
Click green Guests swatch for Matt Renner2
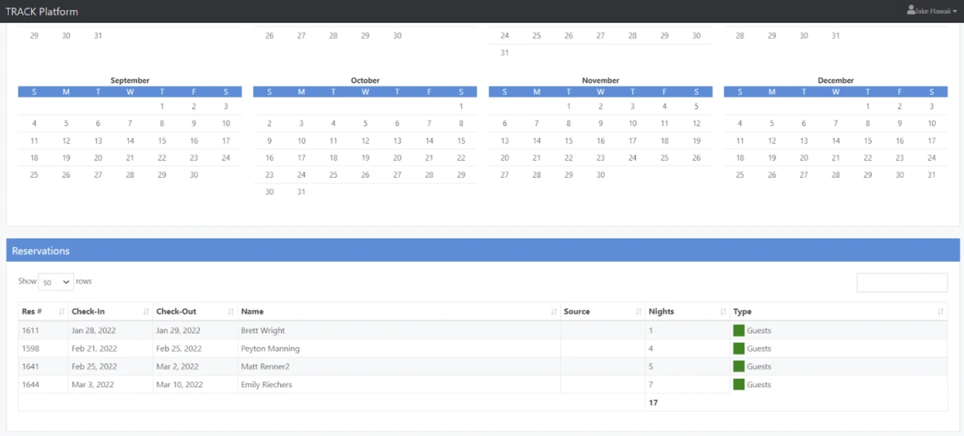tap(738, 367)
